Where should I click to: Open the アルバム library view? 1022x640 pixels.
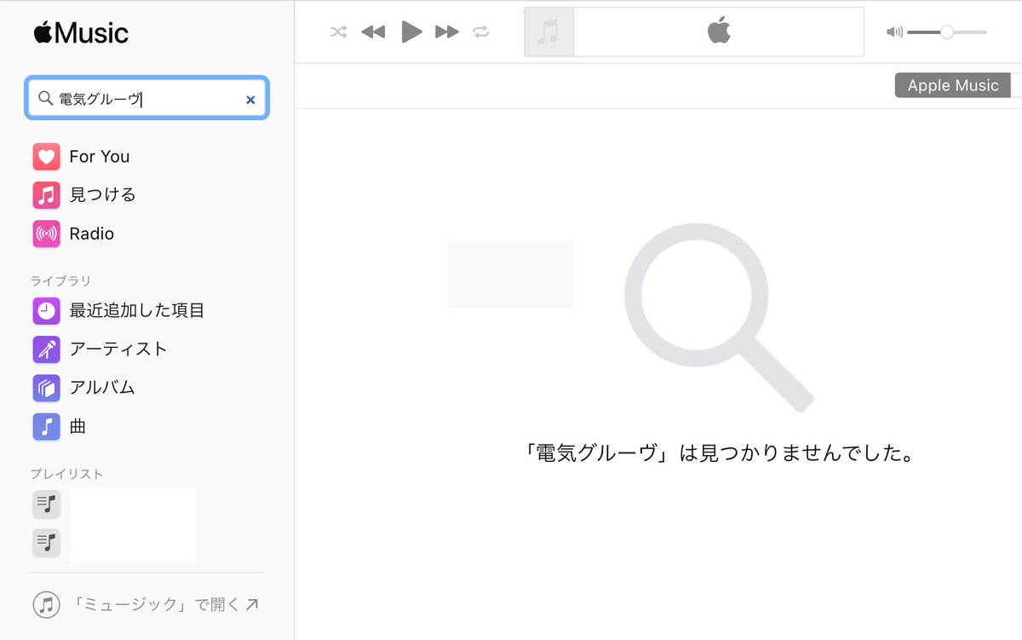coord(102,388)
